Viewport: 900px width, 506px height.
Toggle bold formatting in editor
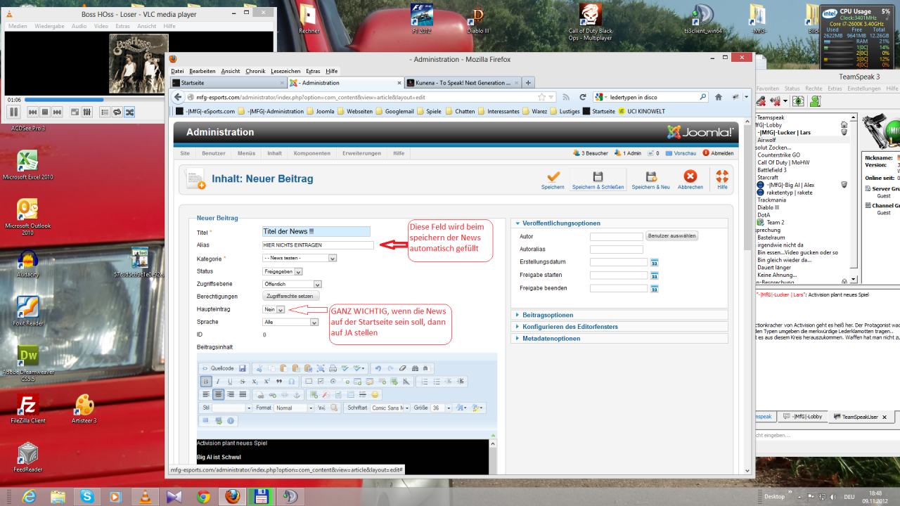(205, 381)
